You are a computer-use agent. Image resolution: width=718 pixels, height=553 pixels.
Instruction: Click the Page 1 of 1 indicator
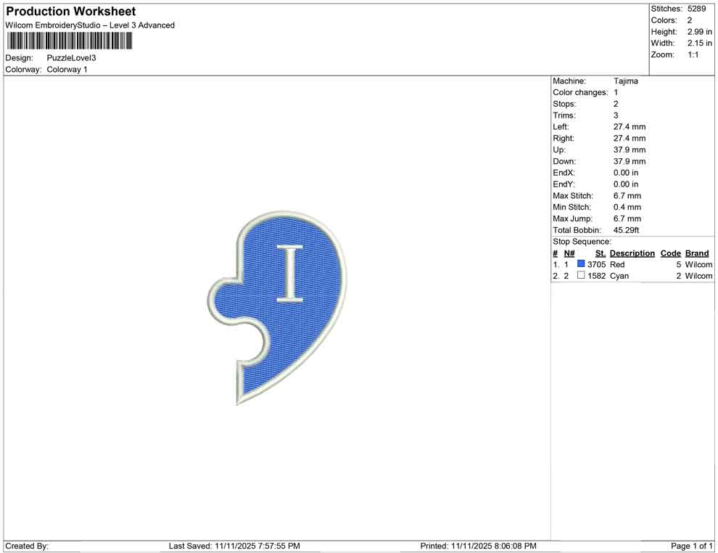[691, 546]
